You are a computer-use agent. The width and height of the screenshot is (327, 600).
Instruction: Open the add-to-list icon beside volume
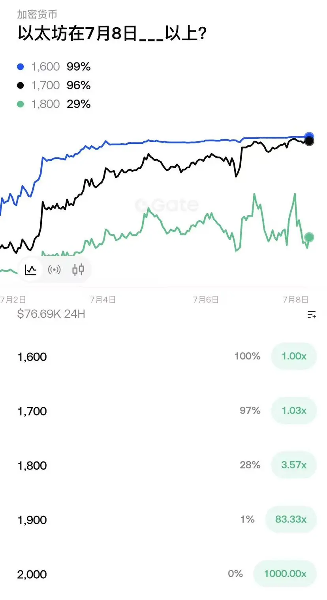pos(312,314)
